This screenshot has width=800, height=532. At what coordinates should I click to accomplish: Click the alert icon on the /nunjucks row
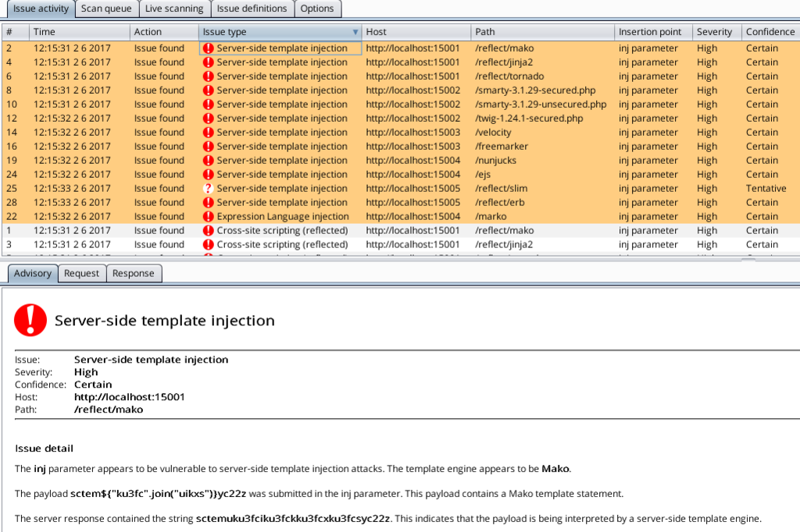(x=208, y=161)
